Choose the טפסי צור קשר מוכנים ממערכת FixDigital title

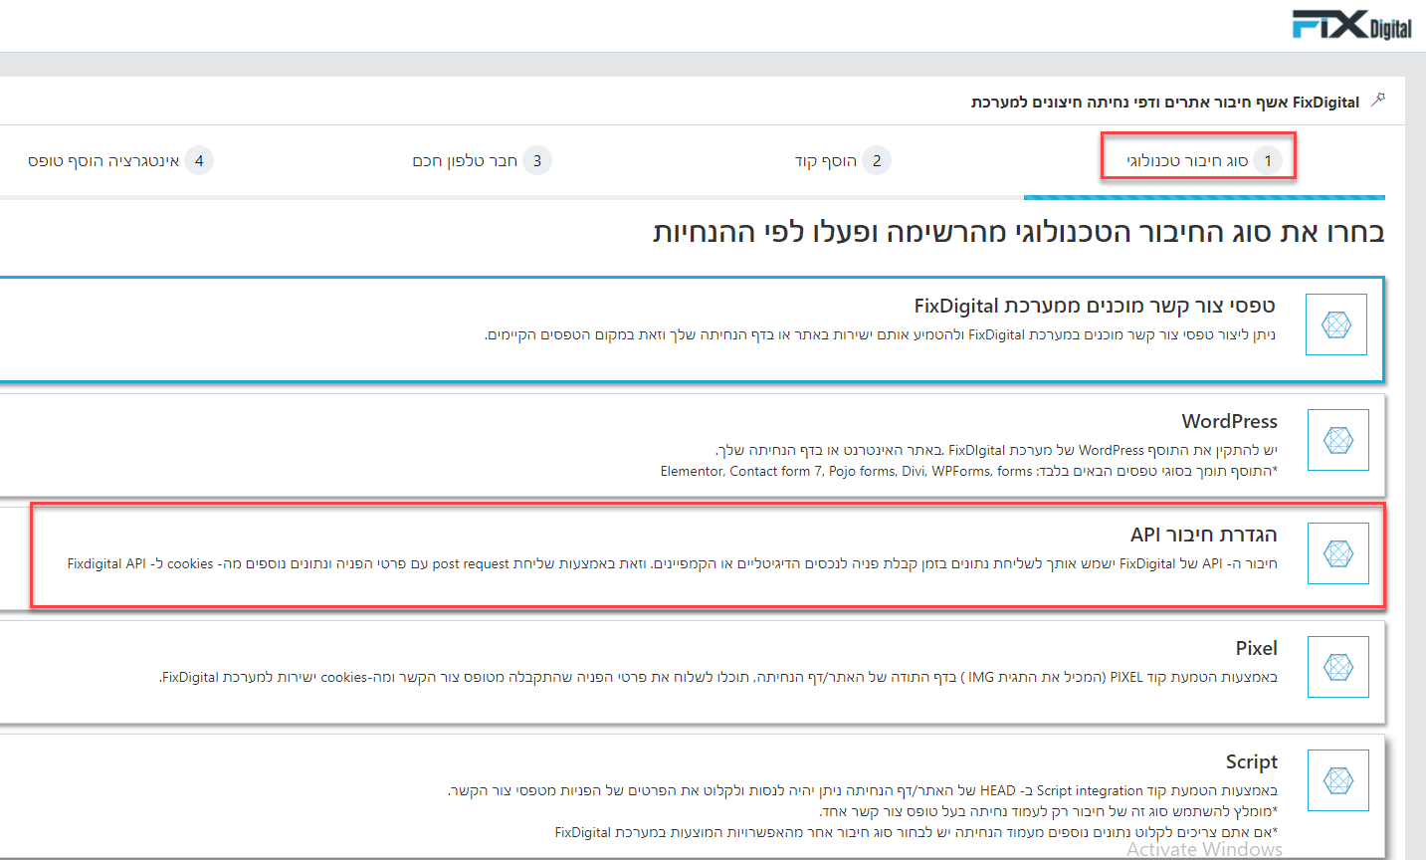pos(1095,306)
